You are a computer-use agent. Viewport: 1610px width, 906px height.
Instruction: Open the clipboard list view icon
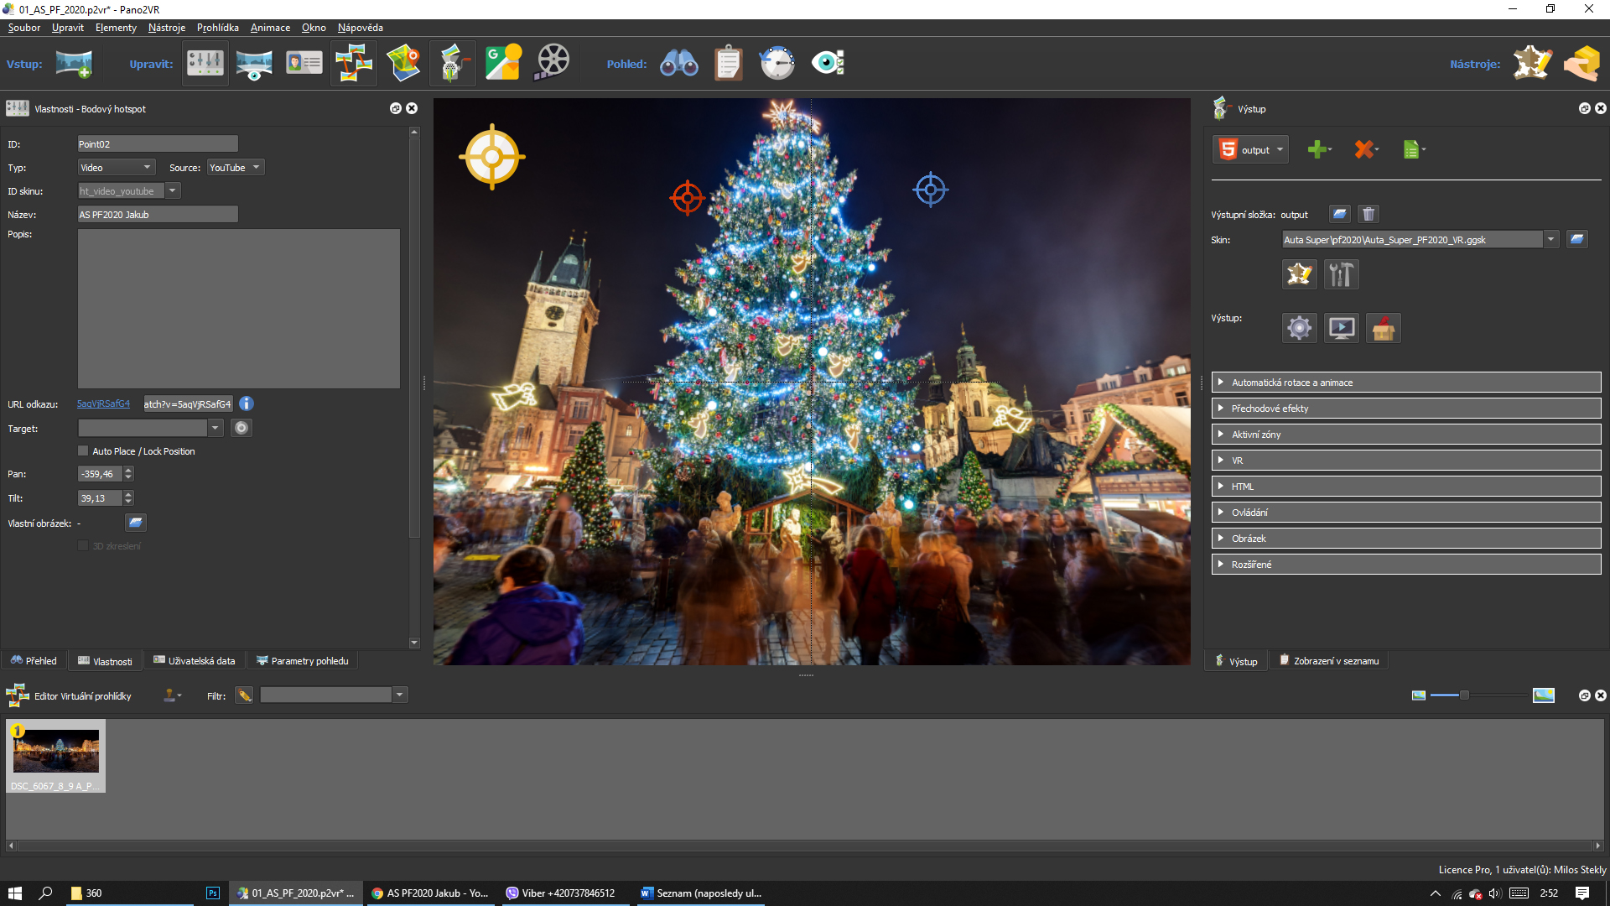[728, 63]
